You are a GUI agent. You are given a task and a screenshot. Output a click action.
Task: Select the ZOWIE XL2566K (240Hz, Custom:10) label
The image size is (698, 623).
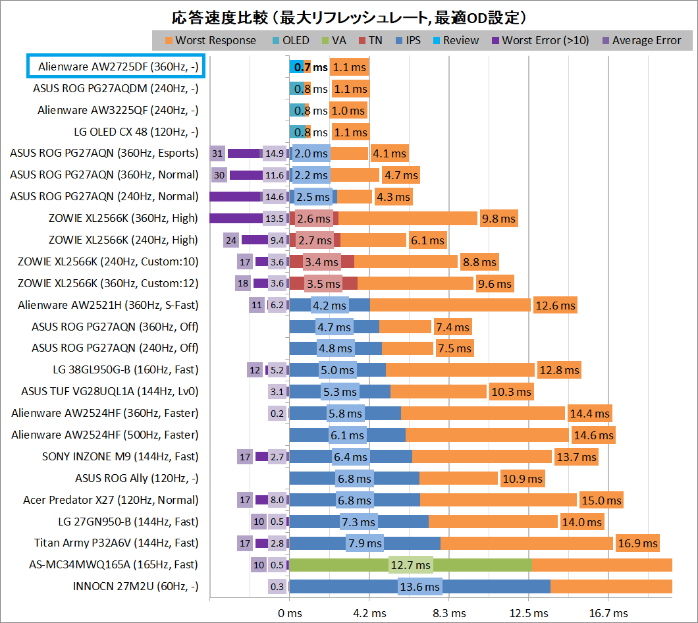click(x=108, y=262)
